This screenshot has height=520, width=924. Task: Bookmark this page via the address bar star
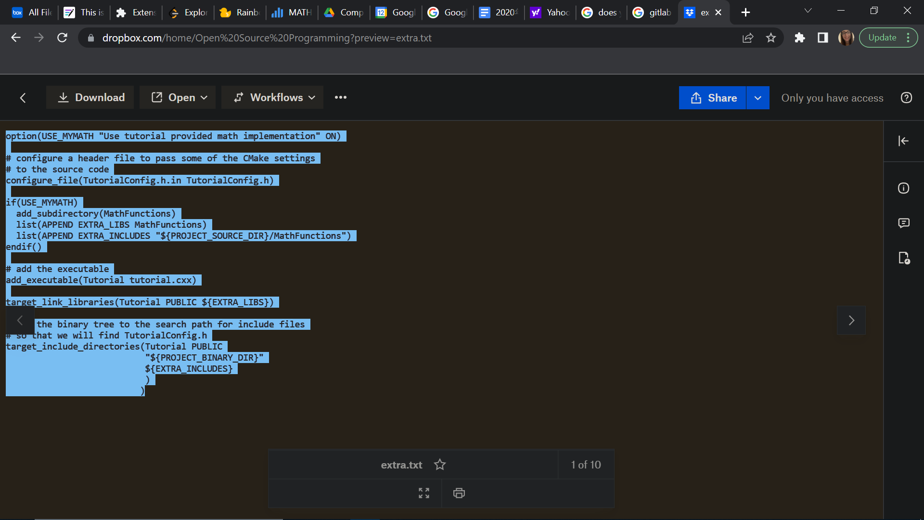771,38
